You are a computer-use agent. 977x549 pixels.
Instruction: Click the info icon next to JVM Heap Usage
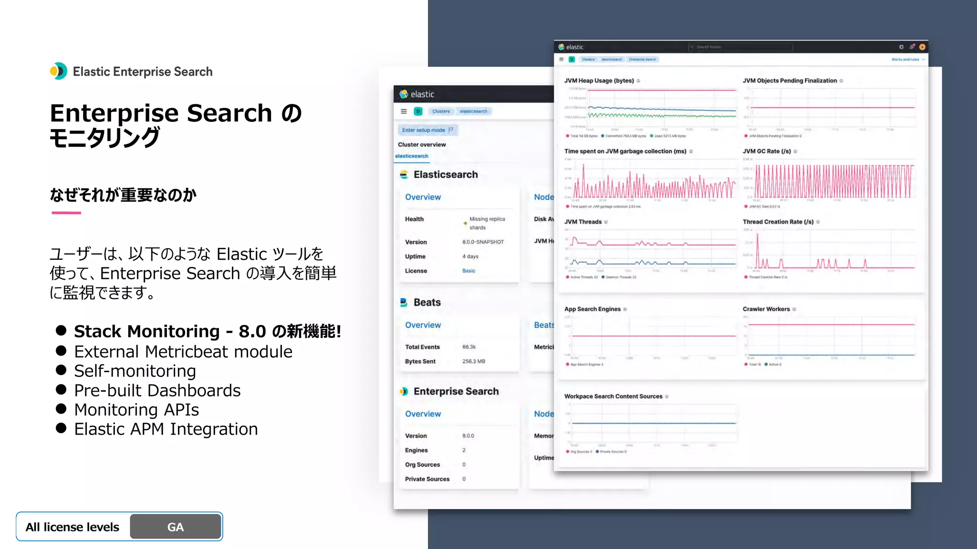(638, 81)
